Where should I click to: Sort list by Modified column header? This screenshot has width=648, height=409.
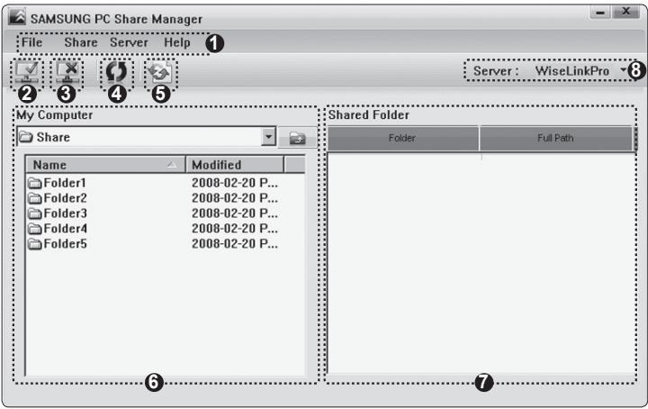tap(235, 165)
